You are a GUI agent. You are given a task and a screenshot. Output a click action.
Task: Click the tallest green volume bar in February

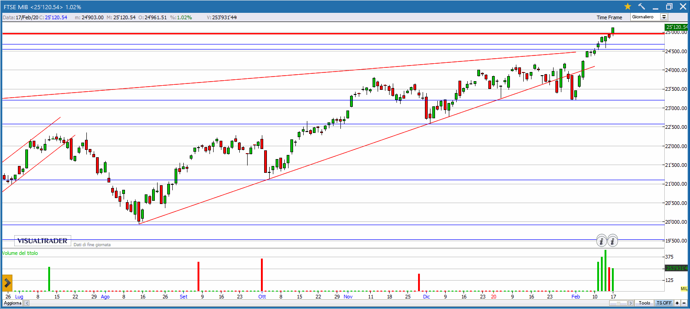pyautogui.click(x=605, y=270)
